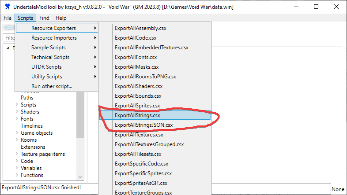Run ExportAllEmbeddedTextures.csx

tap(155, 48)
